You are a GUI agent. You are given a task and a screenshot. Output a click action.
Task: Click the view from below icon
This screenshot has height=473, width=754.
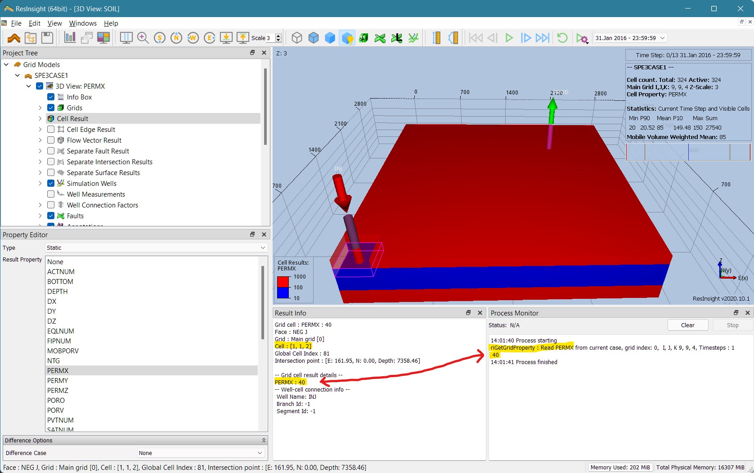point(243,38)
